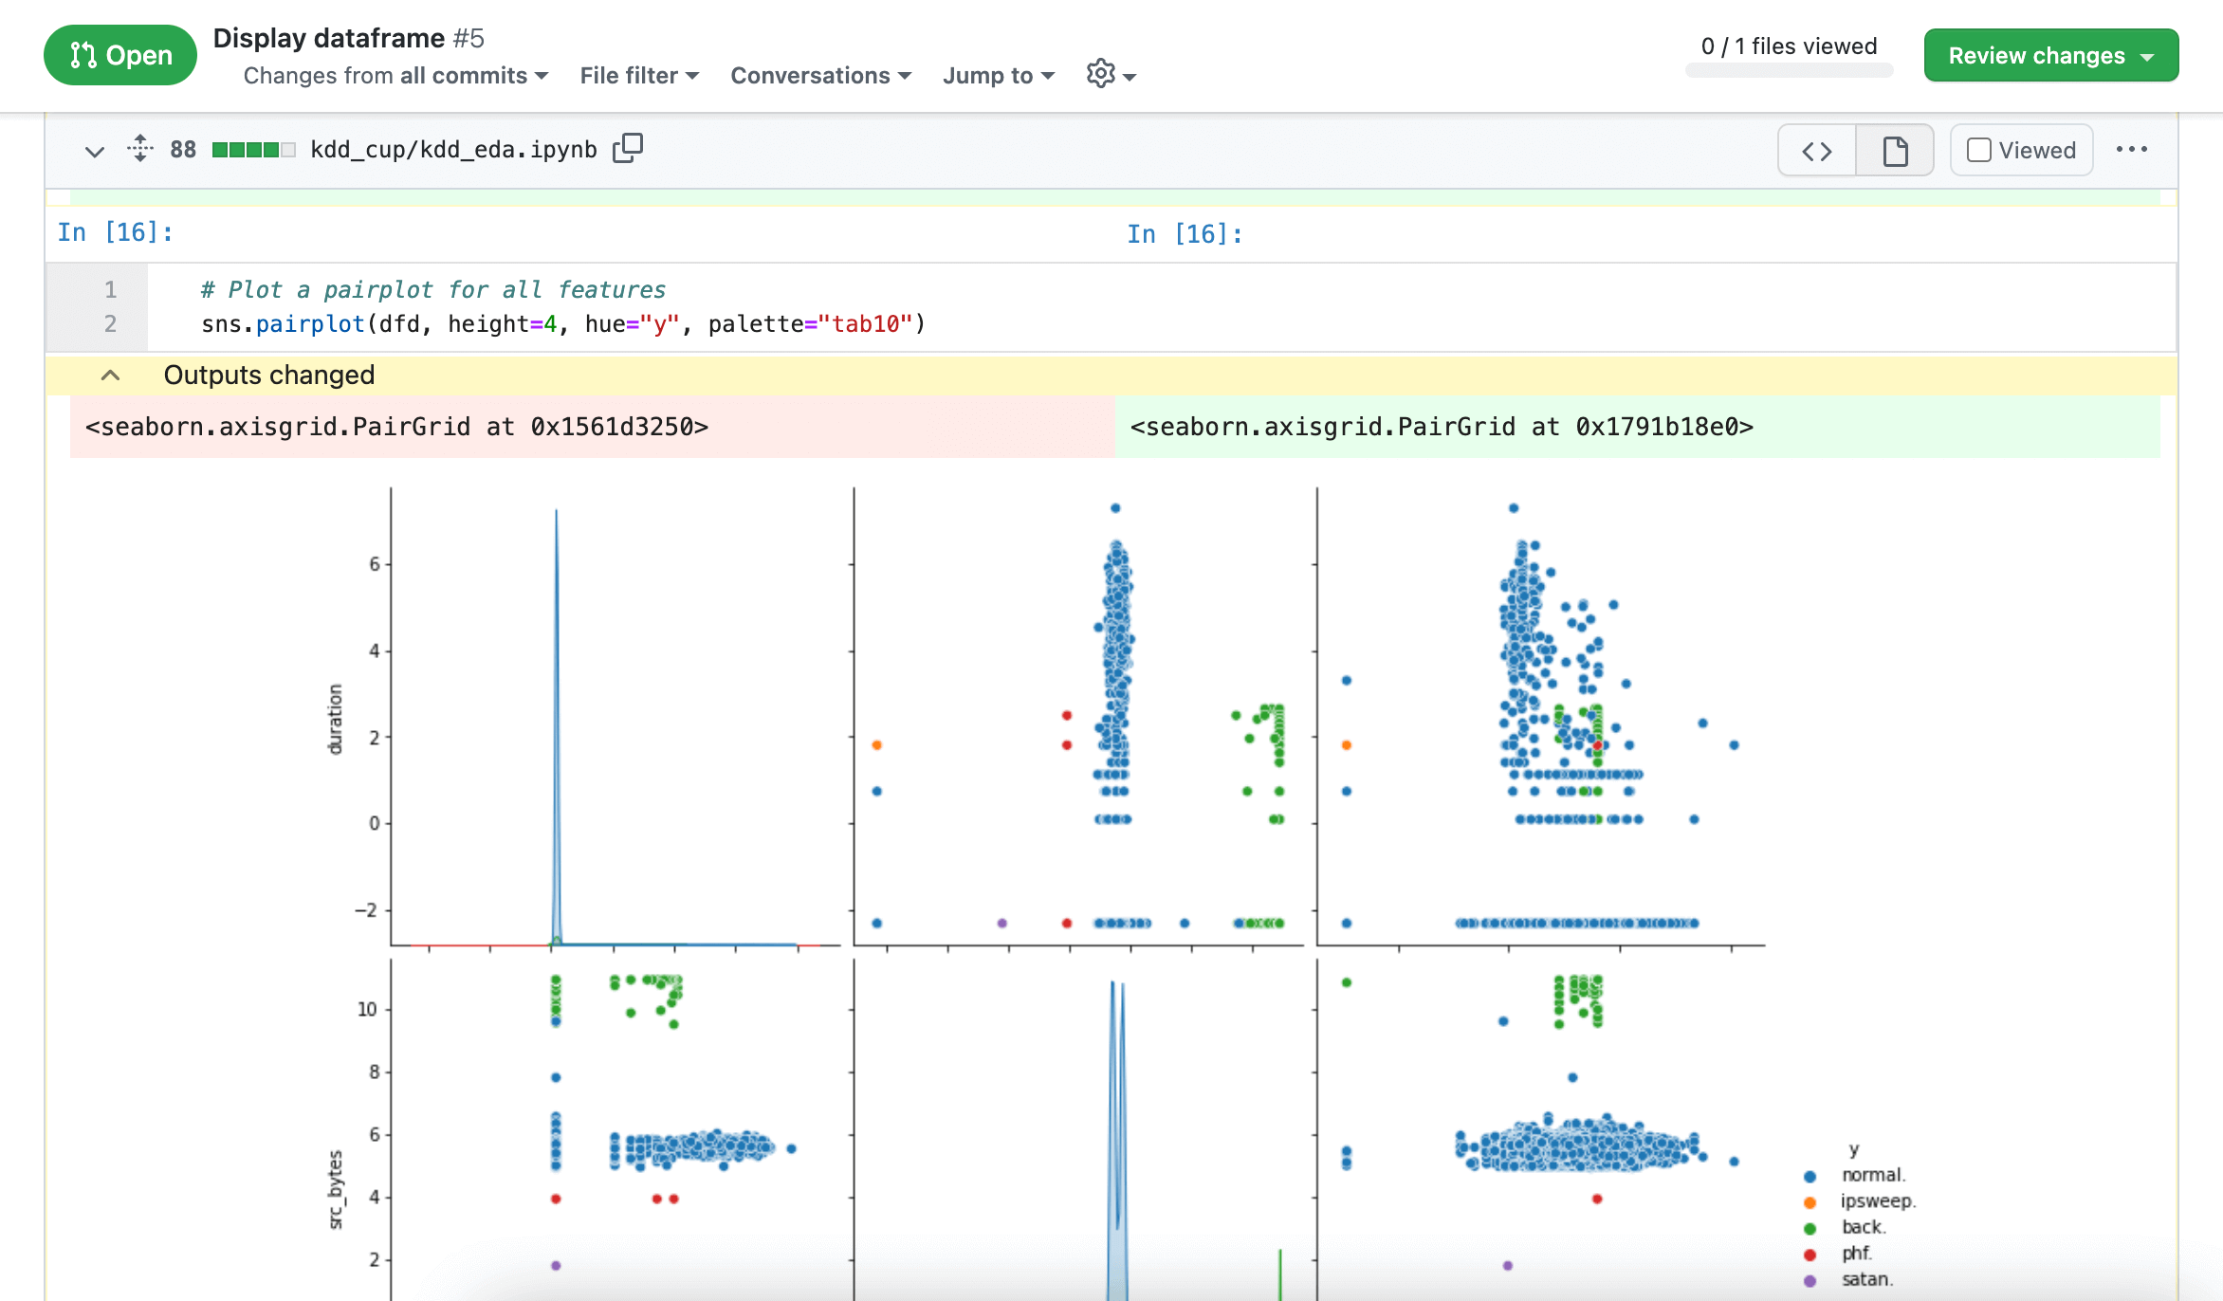Click the duration axis label
Screen dimensions: 2223x1301
point(335,719)
